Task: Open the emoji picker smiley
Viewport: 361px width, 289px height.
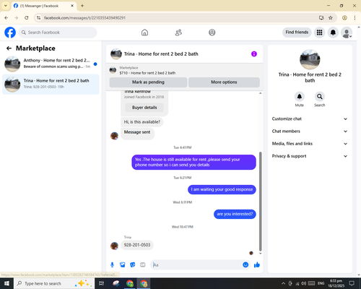Action: 245,265
